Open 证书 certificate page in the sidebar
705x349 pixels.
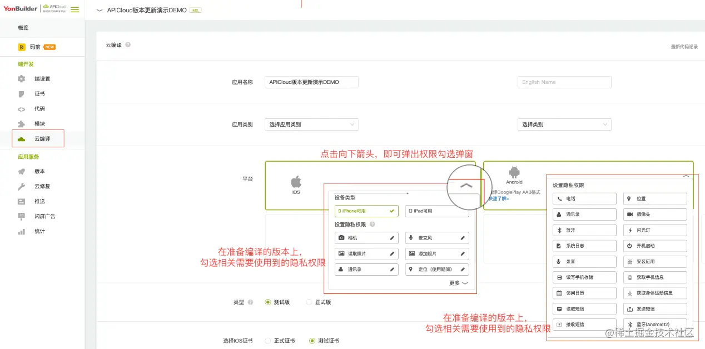pos(39,94)
